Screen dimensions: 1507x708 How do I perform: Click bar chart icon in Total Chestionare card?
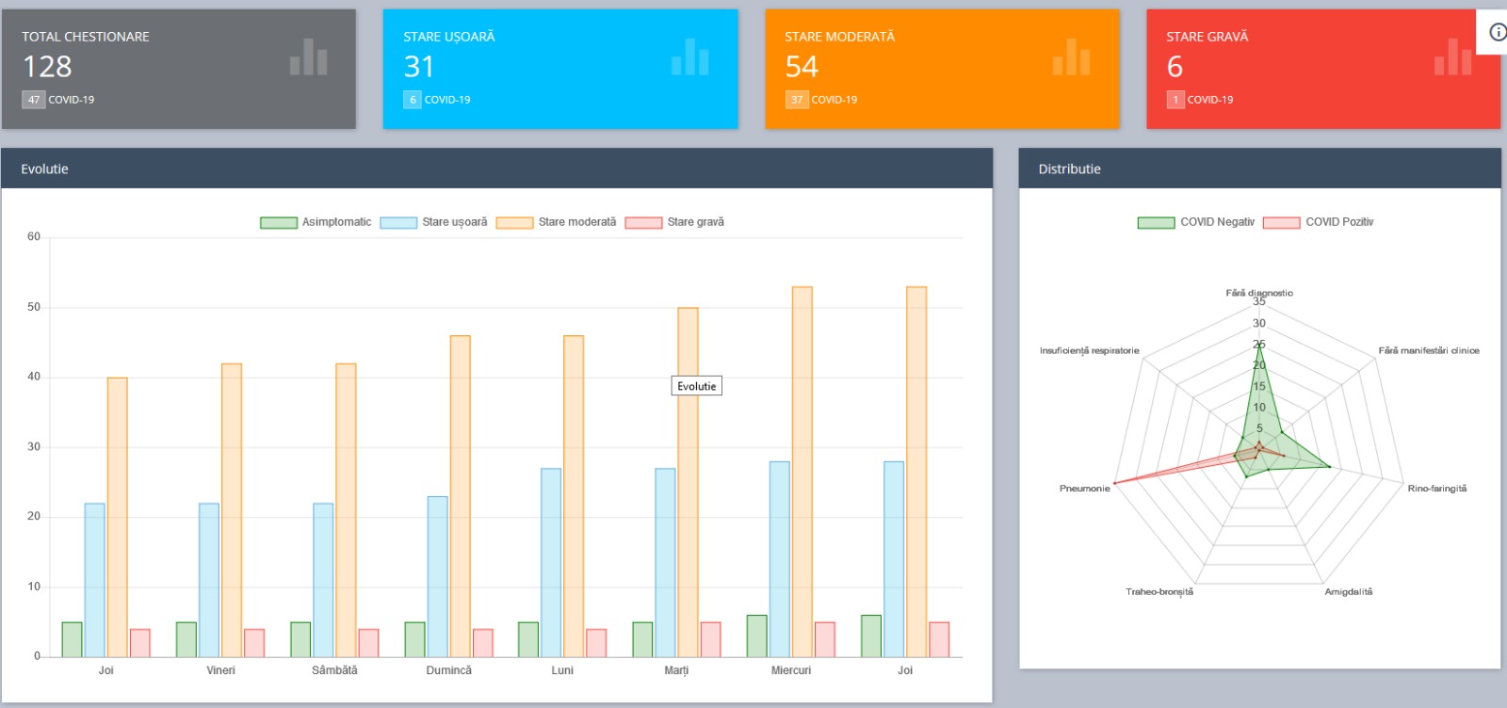309,56
